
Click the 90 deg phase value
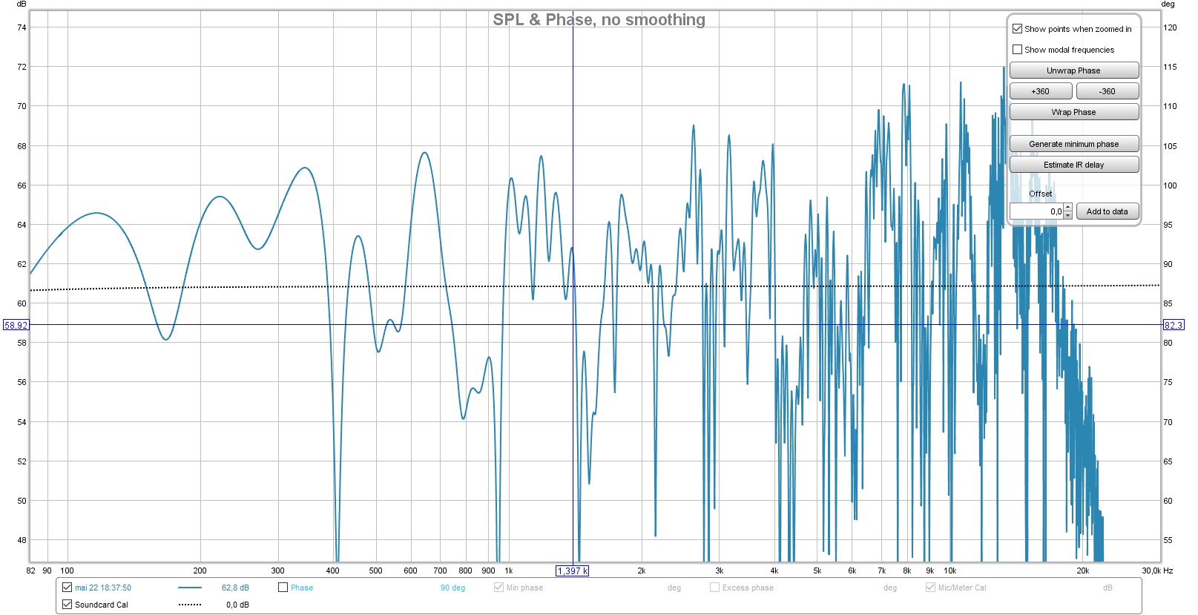[x=452, y=588]
